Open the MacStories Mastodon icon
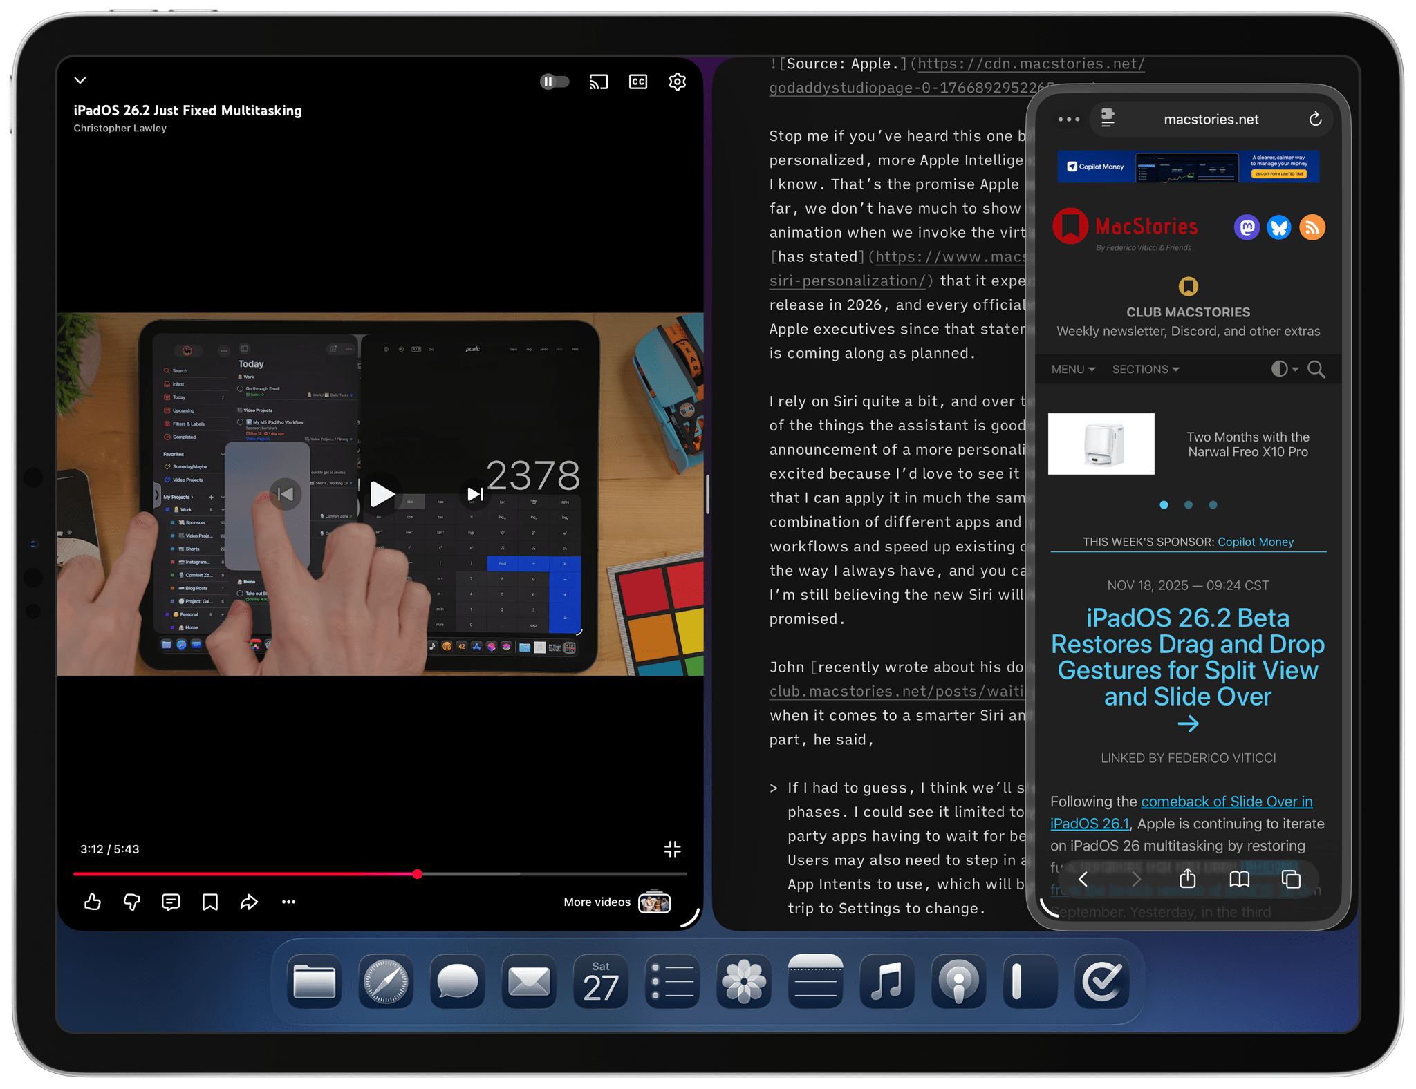Screen dimensions: 1416x1089 click(1246, 227)
